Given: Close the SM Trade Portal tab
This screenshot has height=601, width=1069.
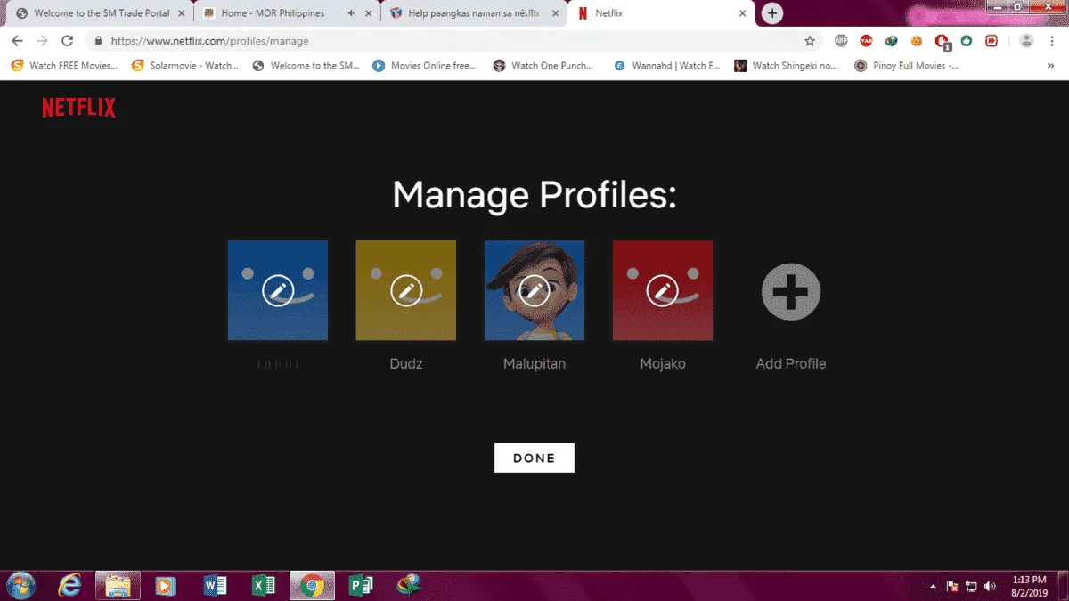Looking at the screenshot, I should (x=182, y=13).
